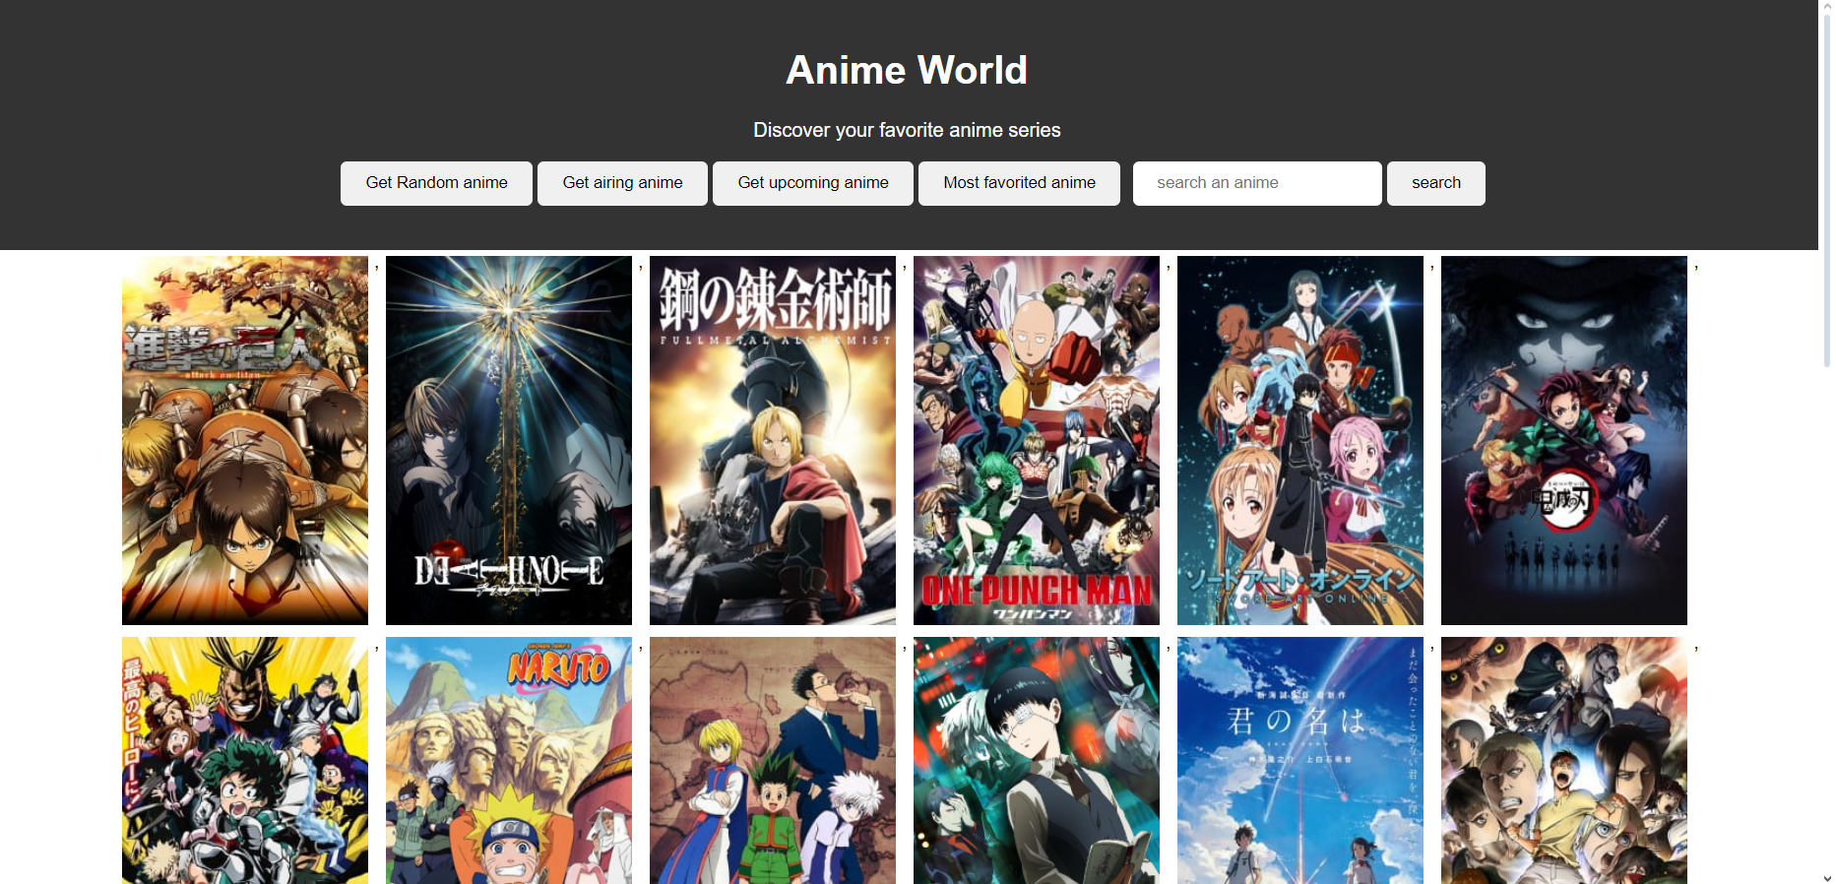The image size is (1836, 884).
Task: Open the Sword Art Online poster
Action: pyautogui.click(x=1300, y=440)
